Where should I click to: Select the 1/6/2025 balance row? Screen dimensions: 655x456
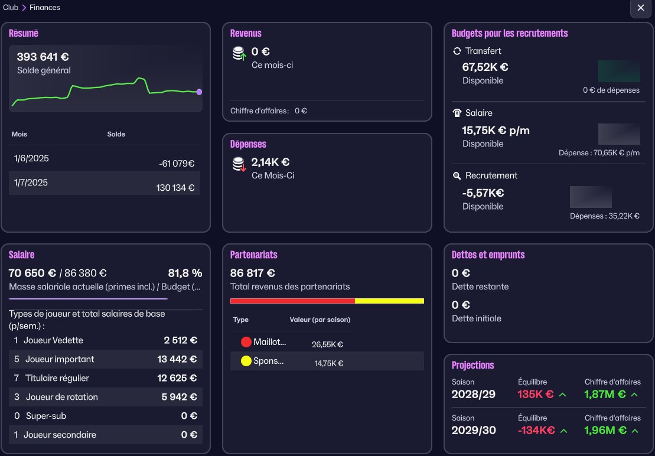(105, 159)
